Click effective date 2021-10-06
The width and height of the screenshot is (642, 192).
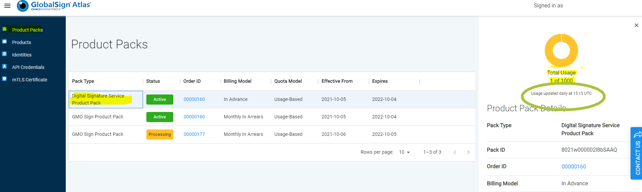(333, 134)
